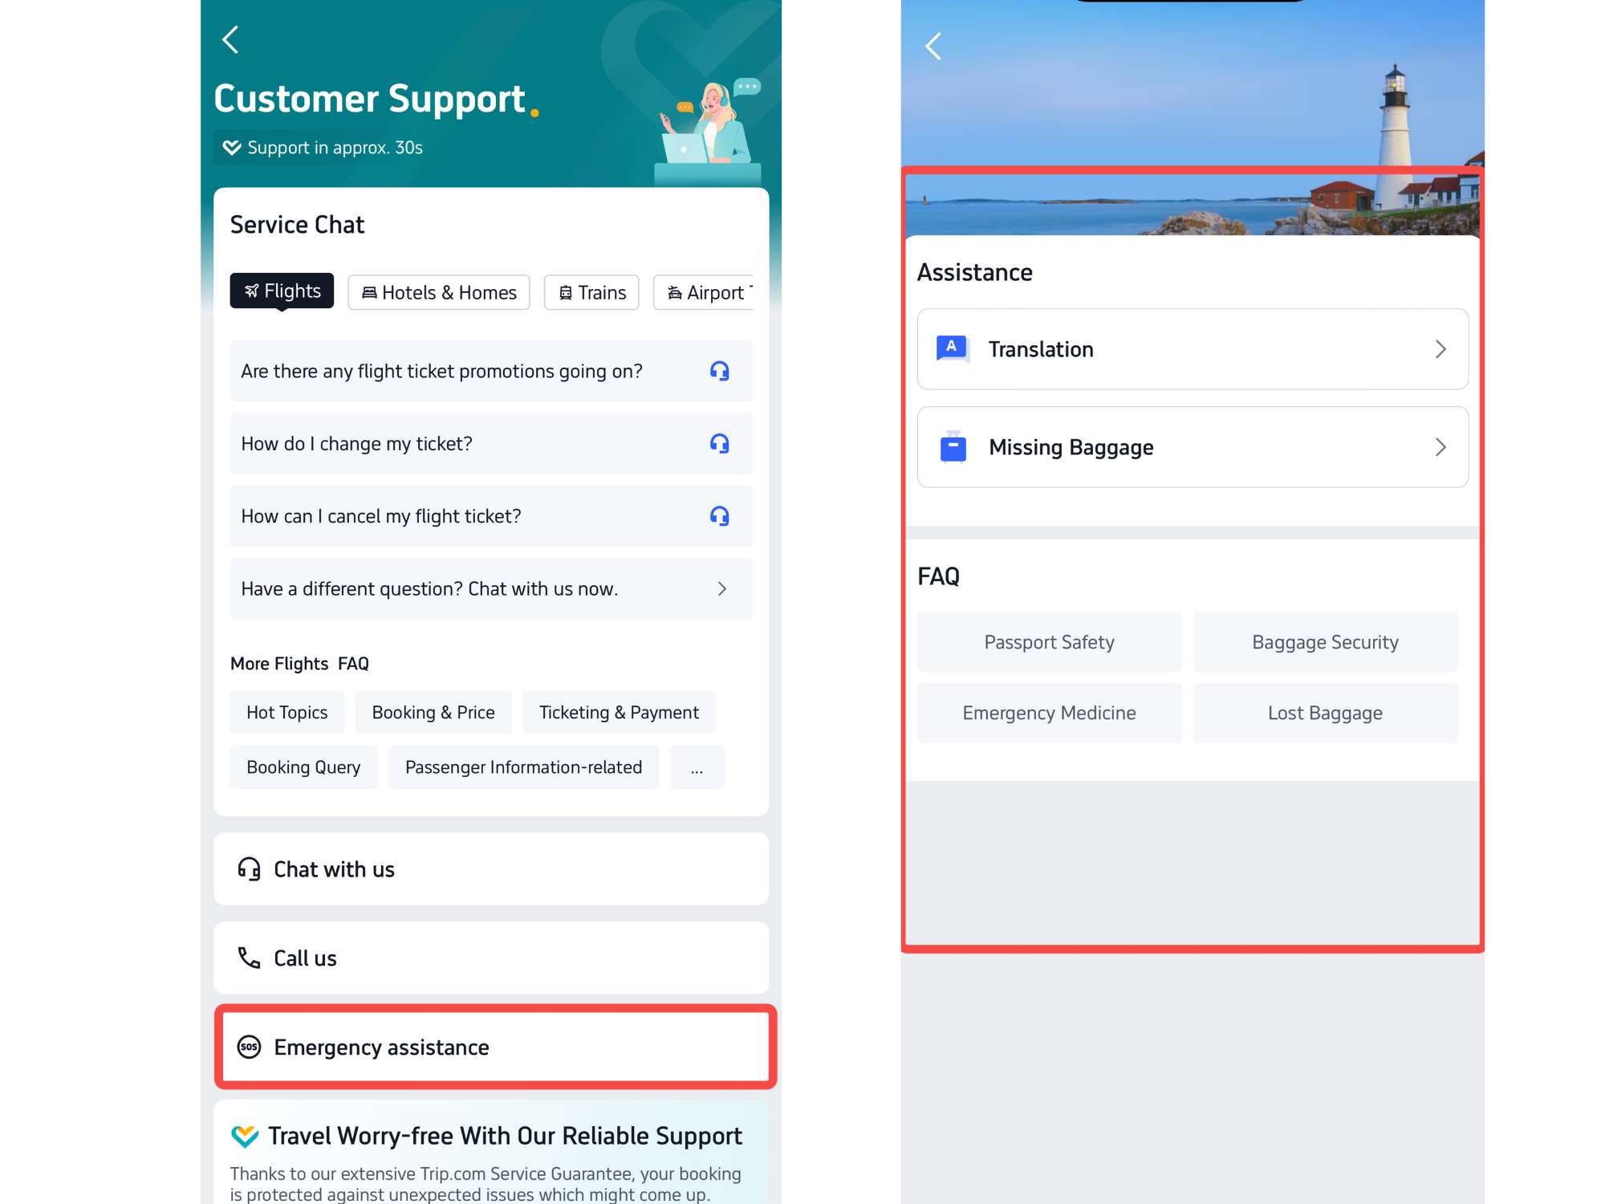Open 'Have a different question' chevron

pyautogui.click(x=722, y=589)
